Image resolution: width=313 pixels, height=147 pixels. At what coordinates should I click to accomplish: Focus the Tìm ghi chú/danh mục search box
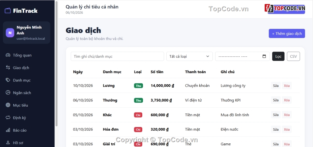pos(117,56)
